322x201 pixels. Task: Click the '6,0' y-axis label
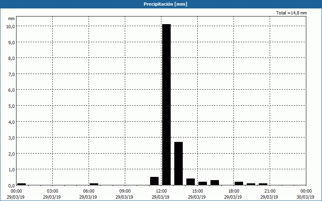pos(12,90)
